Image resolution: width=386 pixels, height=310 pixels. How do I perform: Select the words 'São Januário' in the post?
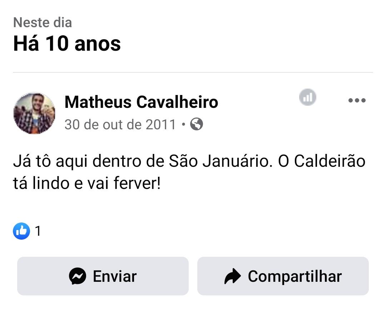point(218,161)
